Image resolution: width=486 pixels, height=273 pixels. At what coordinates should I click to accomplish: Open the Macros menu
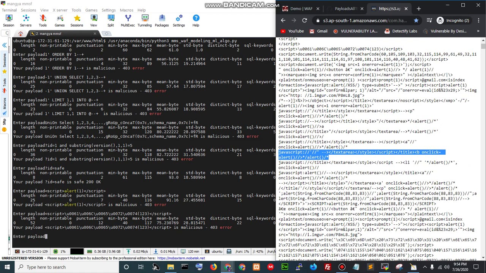[x=126, y=10]
